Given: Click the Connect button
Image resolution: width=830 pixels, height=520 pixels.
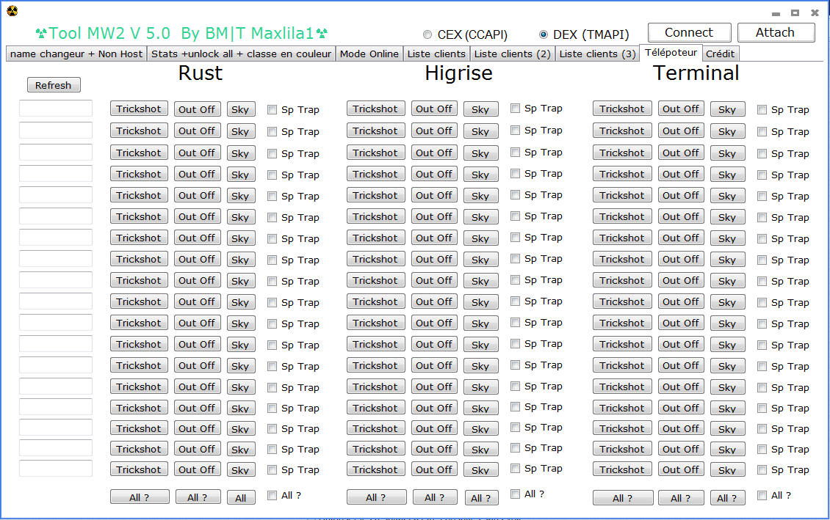Looking at the screenshot, I should (x=689, y=33).
